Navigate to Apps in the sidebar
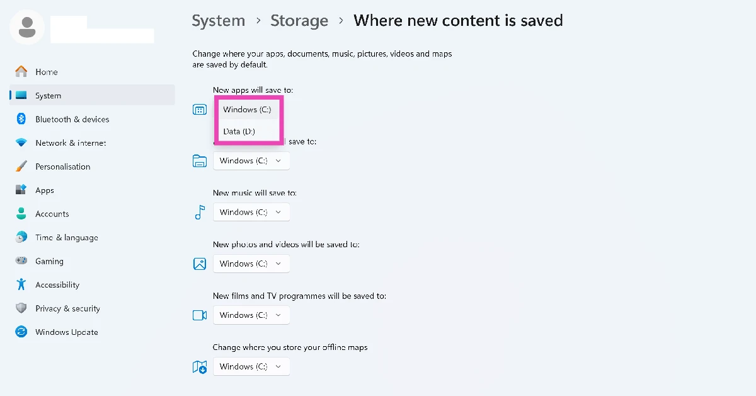This screenshot has height=396, width=756. pos(44,190)
